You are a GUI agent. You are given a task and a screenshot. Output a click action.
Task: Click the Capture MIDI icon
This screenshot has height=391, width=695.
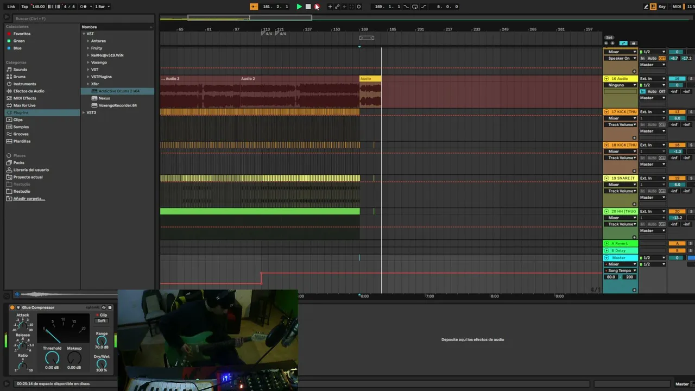[x=351, y=7]
